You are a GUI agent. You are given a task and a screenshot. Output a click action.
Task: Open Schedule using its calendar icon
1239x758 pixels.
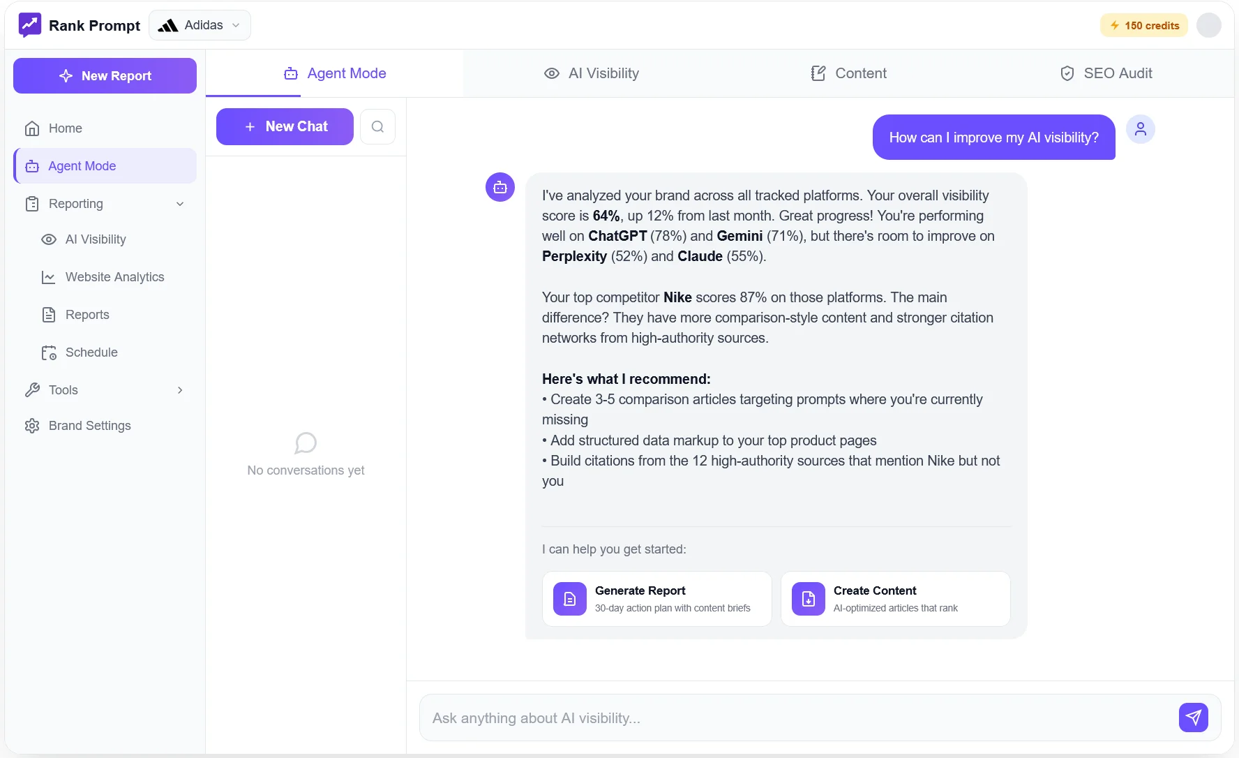point(47,352)
